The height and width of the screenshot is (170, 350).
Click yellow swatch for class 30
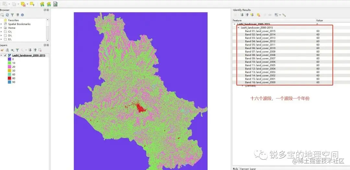click(x=9, y=70)
